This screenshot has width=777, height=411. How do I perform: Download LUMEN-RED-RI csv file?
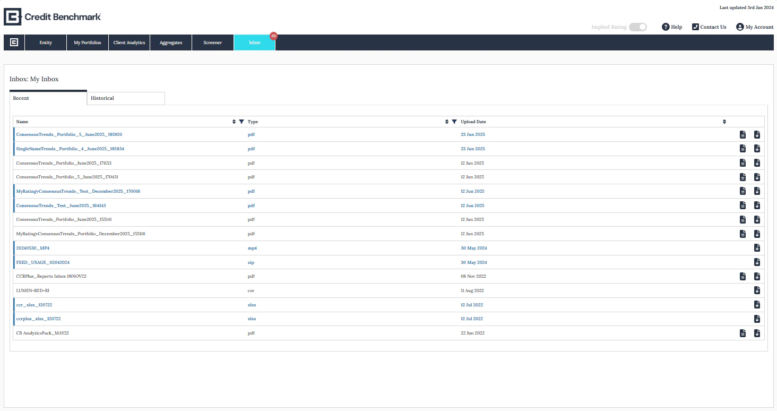[757, 290]
